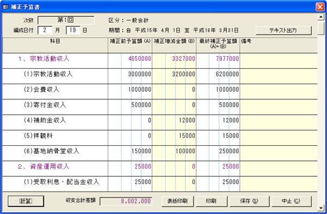
Task: Click the 最終補正予算額 (A)+(B) header
Action: point(218,45)
